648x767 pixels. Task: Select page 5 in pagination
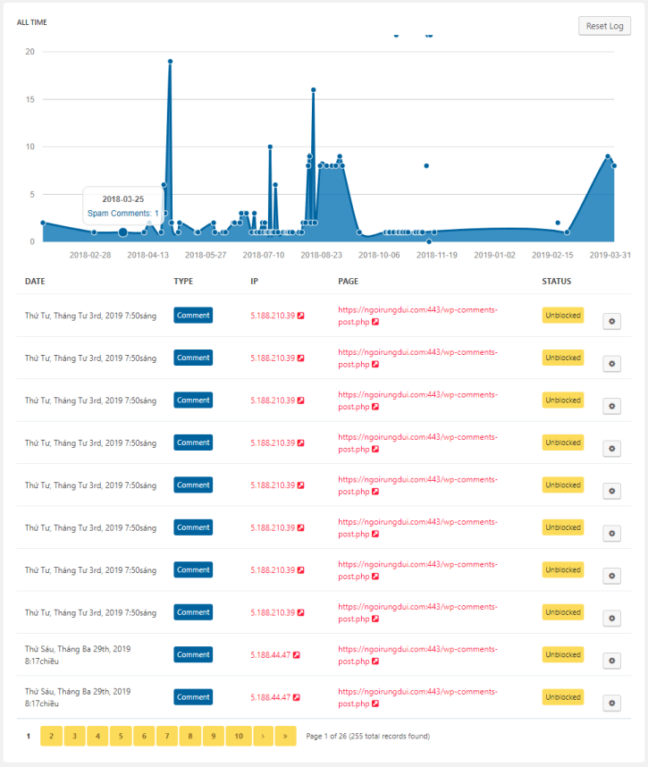(x=121, y=736)
